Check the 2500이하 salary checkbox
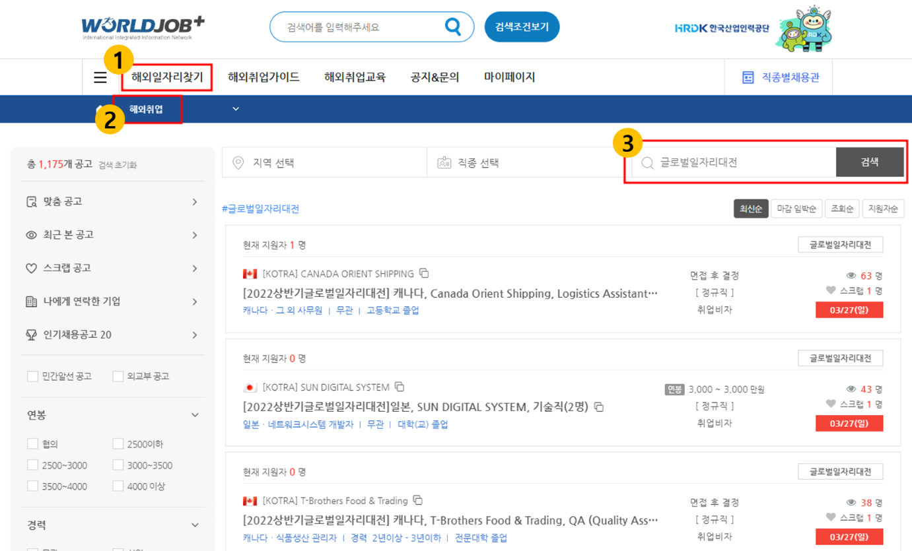This screenshot has height=551, width=912. tap(118, 443)
